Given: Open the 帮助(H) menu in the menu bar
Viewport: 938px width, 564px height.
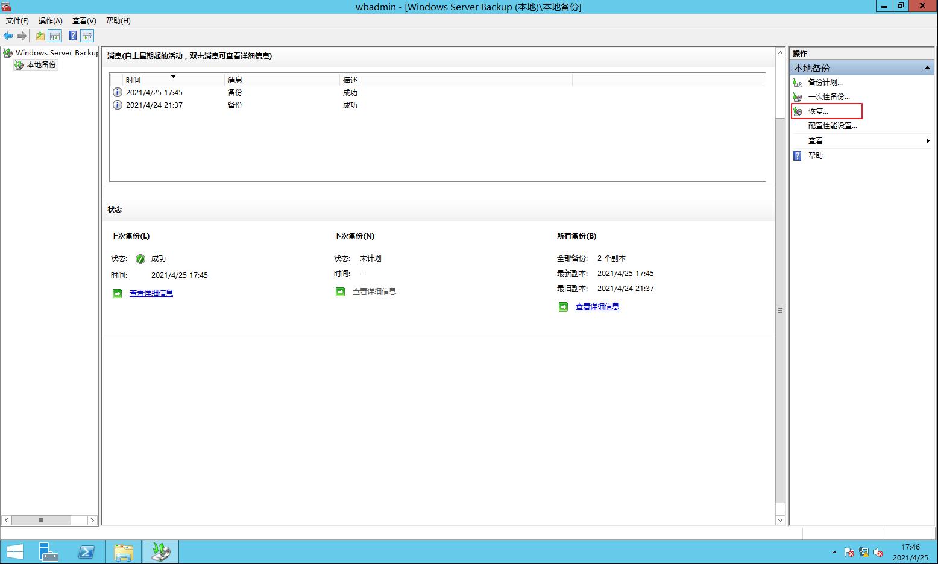Looking at the screenshot, I should click(x=118, y=20).
